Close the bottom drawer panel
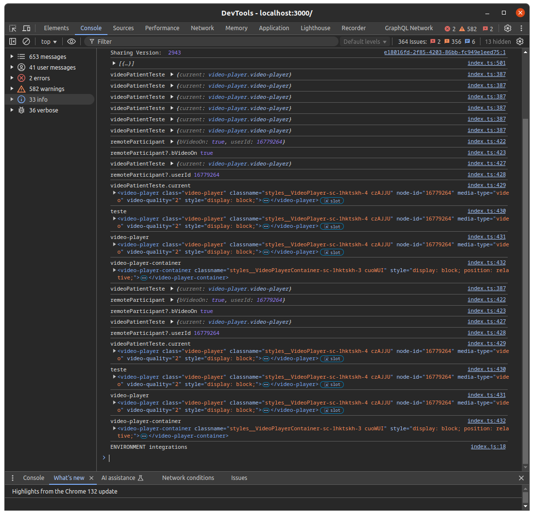Image resolution: width=534 pixels, height=515 pixels. click(x=521, y=478)
